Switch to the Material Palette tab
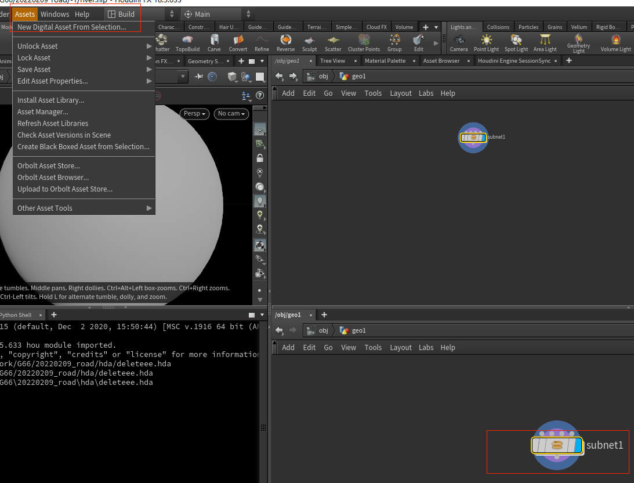This screenshot has height=483, width=634. 385,61
